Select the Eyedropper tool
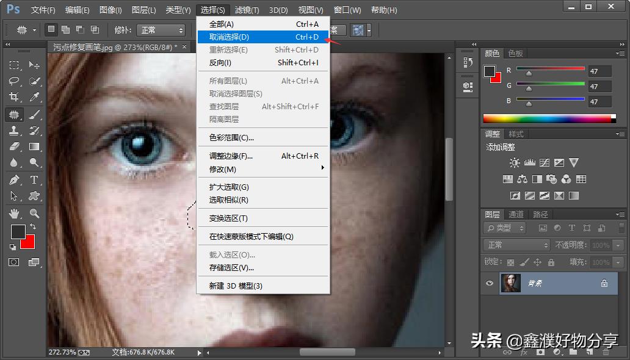 (x=34, y=97)
